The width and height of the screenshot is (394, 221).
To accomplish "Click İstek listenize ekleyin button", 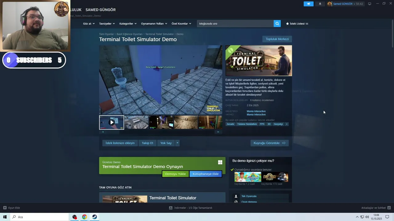I will click(120, 143).
